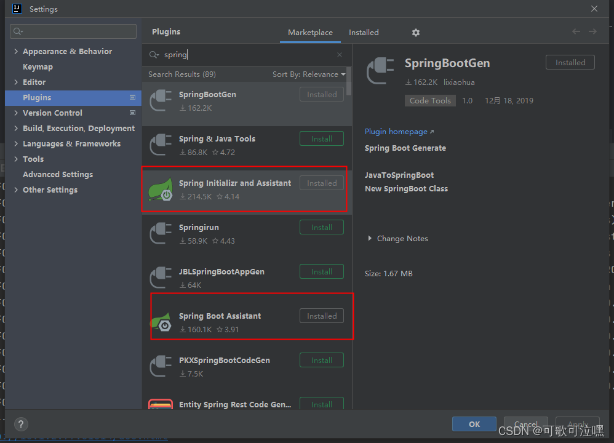Click the Spring & Java Tools plugin icon
614x443 pixels.
[x=161, y=145]
